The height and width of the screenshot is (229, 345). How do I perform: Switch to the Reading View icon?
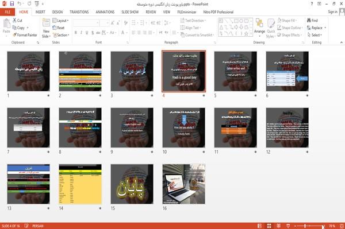[278, 226]
